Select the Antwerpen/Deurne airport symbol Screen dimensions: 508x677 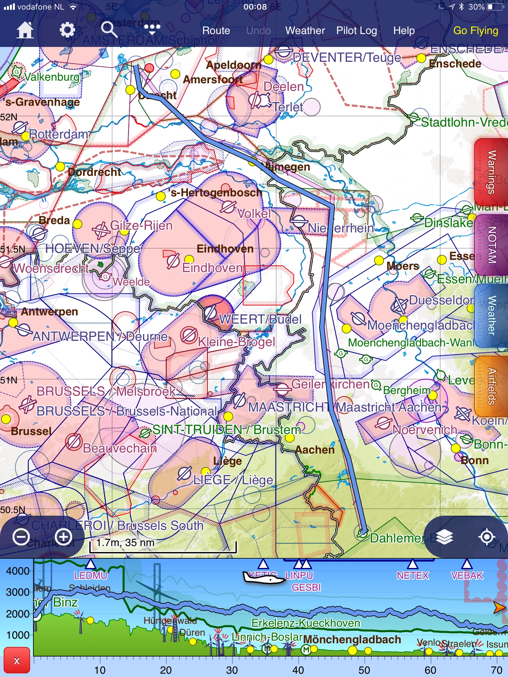pyautogui.click(x=24, y=330)
